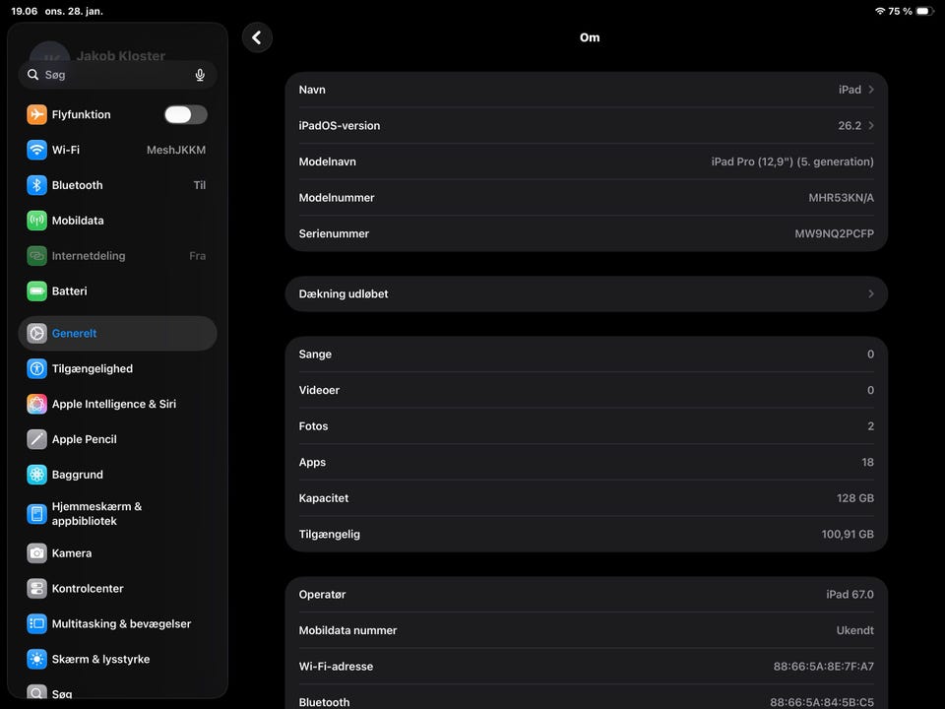Viewport: 945px width, 709px height.
Task: Tap the Tilgængelighed accessibility icon
Action: click(x=36, y=368)
